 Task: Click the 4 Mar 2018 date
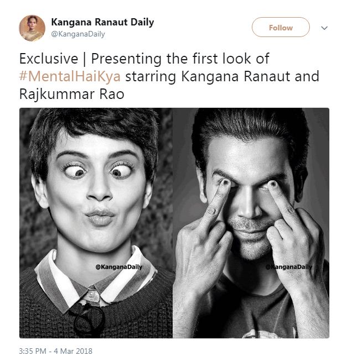coord(74,350)
